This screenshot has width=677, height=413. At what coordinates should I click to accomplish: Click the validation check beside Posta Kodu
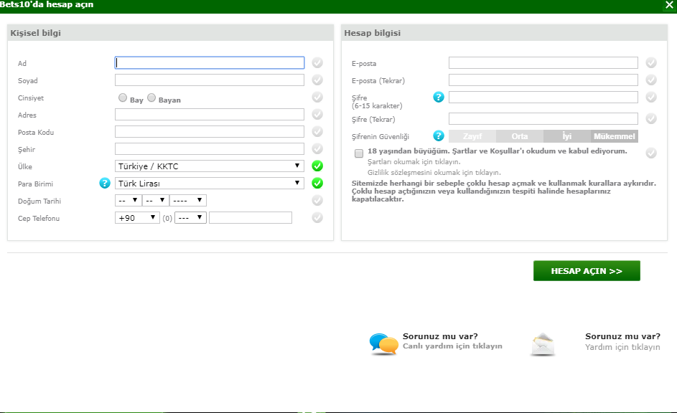point(317,131)
